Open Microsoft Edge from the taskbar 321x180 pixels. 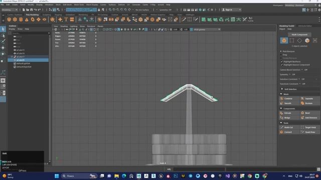coord(124,176)
